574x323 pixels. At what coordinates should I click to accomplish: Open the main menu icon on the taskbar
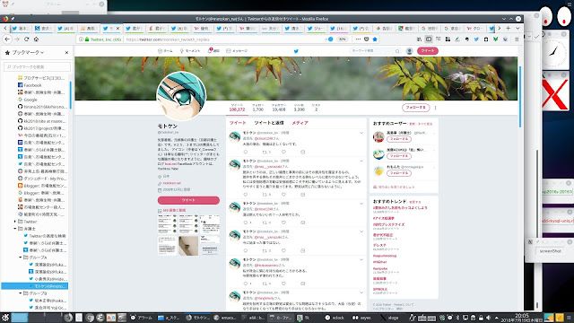(5, 318)
